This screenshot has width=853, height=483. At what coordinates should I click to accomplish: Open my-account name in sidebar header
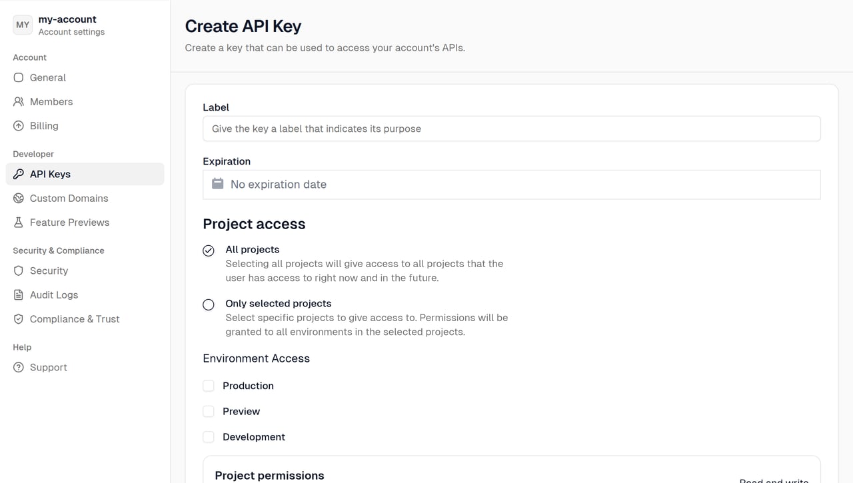point(67,19)
